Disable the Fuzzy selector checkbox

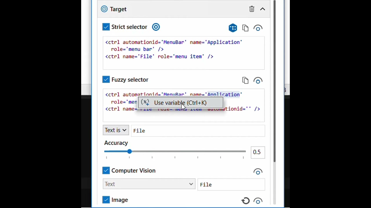point(106,79)
